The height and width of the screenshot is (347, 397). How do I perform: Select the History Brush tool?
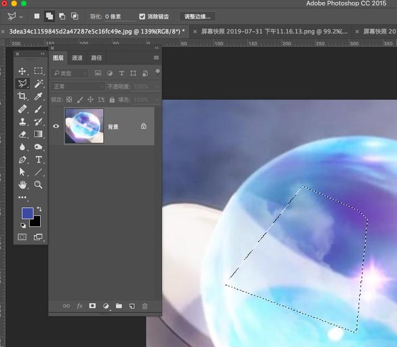tap(38, 122)
